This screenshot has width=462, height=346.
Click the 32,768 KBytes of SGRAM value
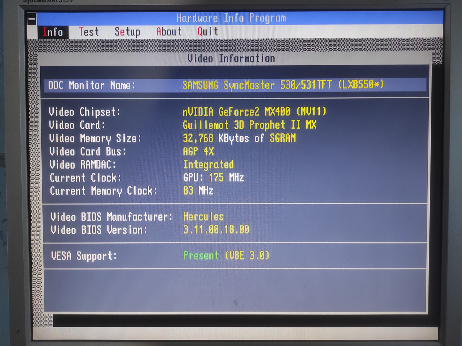(x=239, y=138)
